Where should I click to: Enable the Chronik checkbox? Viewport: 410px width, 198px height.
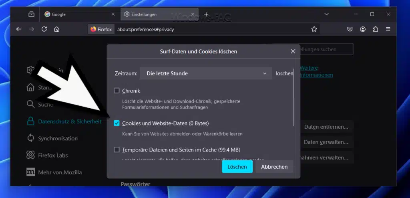(x=117, y=91)
